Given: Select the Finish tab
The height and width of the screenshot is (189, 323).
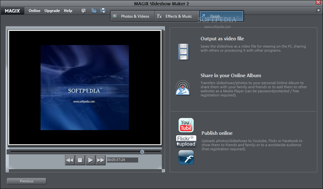Looking at the screenshot, I should tap(221, 16).
